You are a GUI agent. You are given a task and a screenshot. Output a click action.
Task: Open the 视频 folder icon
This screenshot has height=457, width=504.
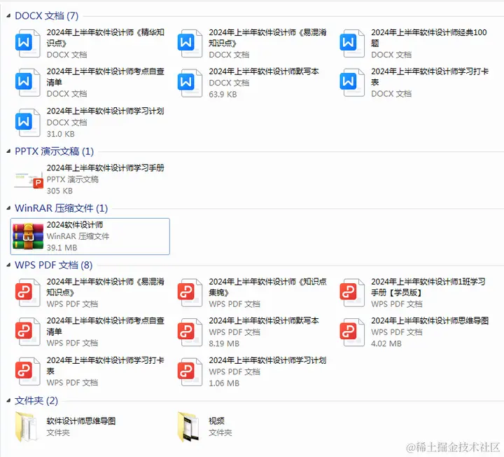click(189, 427)
